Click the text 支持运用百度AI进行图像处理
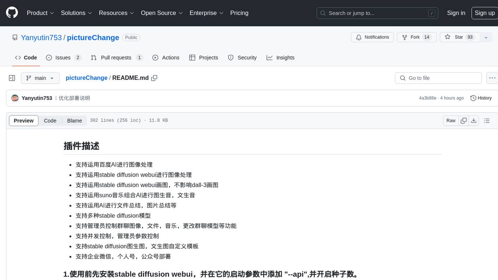 [x=114, y=165]
